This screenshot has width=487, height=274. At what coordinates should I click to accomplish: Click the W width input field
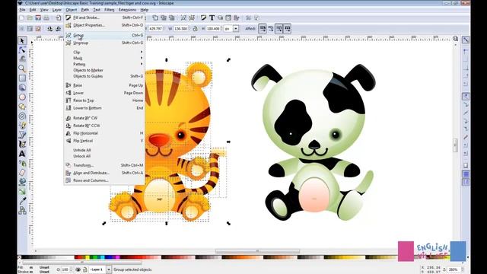point(181,29)
